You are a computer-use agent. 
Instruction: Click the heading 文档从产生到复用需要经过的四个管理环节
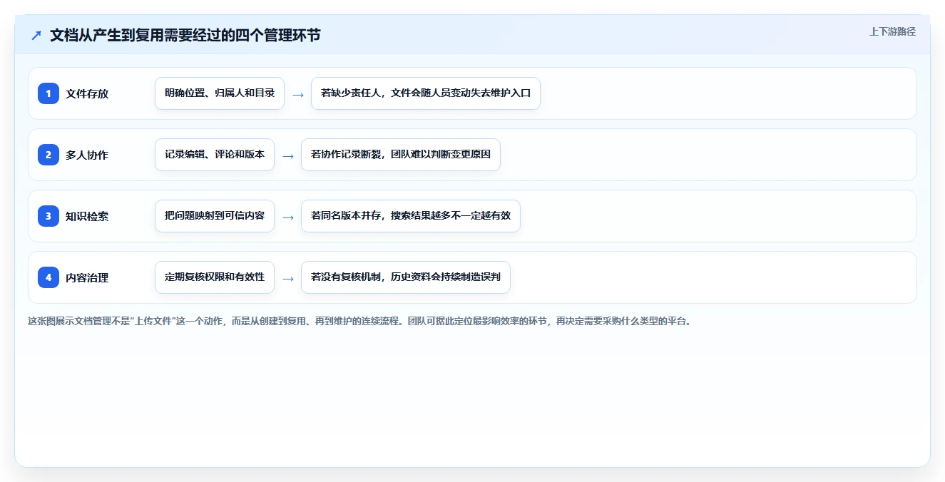pos(185,36)
